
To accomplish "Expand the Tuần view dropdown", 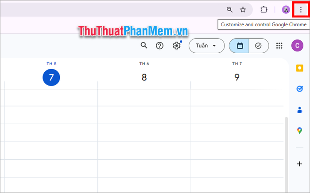I will point(207,46).
